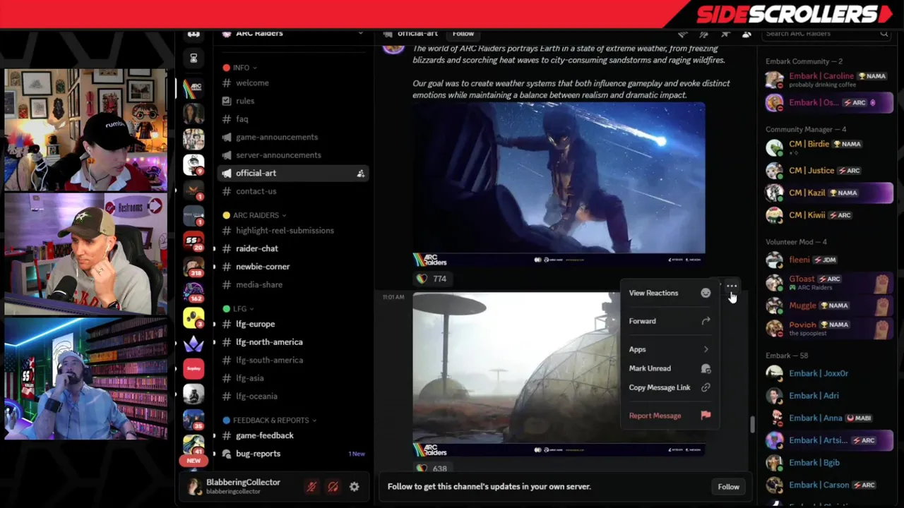This screenshot has height=508, width=904.
Task: Open member Embark | Adri profile
Action: pos(828,396)
